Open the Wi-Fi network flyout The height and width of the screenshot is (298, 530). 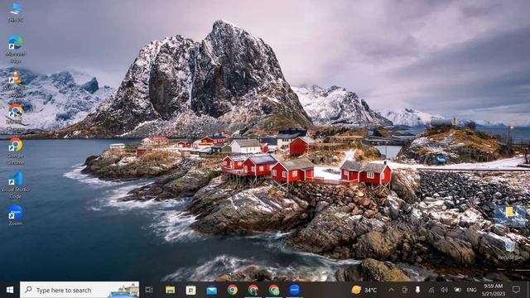coord(431,290)
